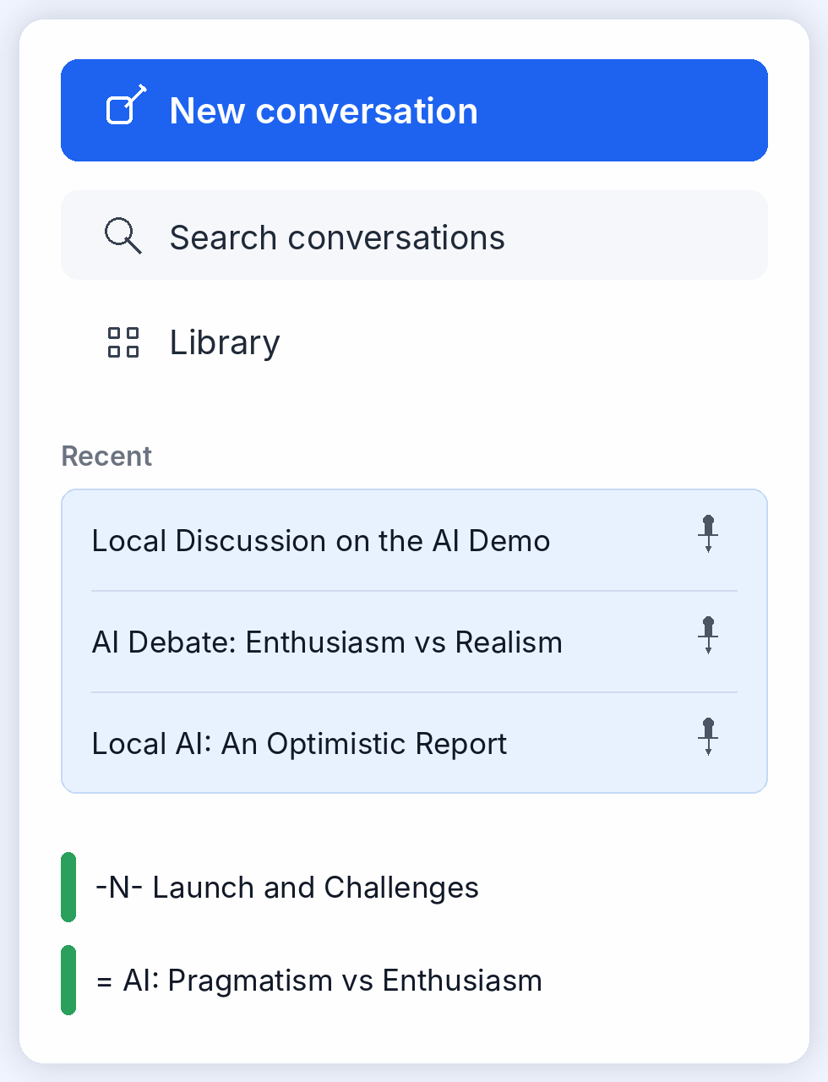This screenshot has width=828, height=1082.
Task: Click the magnifying glass search icon
Action: (x=123, y=236)
